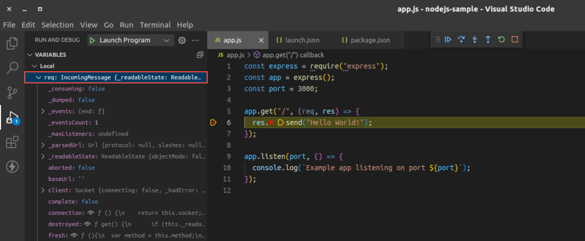
Task: Click the eye icon next to connection
Action: [x=91, y=213]
